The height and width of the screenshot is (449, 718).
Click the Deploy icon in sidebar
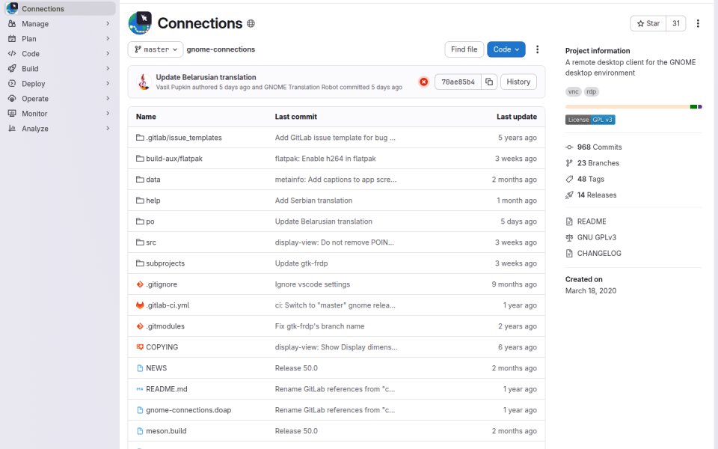tap(12, 83)
